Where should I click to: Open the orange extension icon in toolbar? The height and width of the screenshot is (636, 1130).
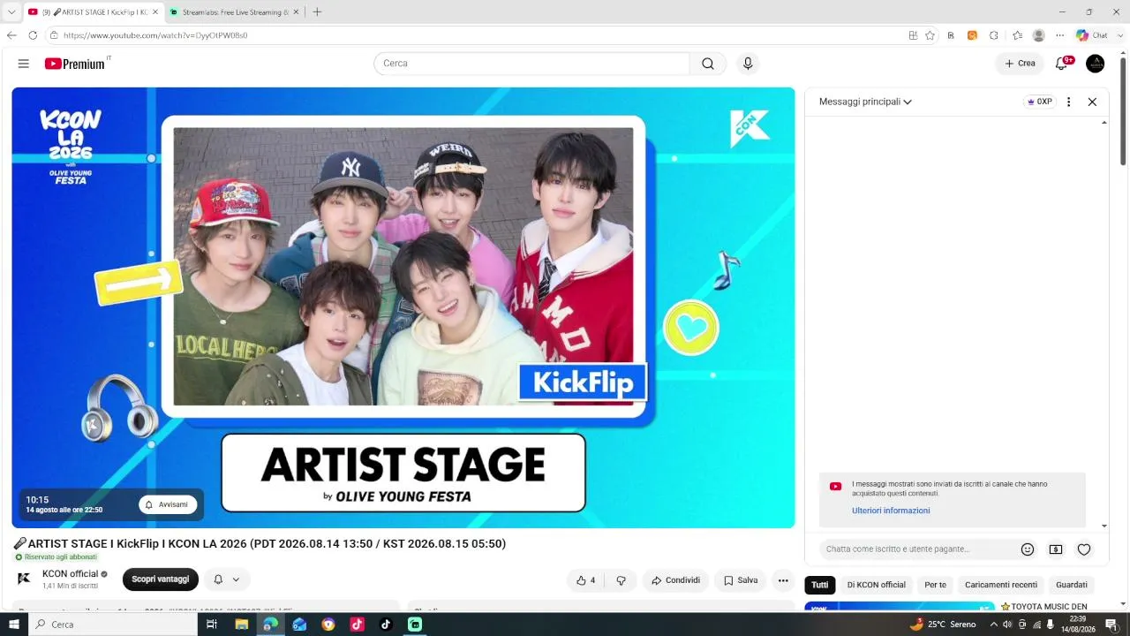click(x=972, y=35)
